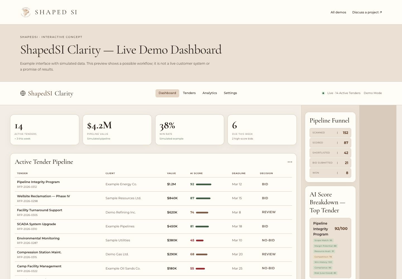This screenshot has width=402, height=279.
Task: Click the globe icon beside ShapedSI Clarity
Action: (x=23, y=93)
